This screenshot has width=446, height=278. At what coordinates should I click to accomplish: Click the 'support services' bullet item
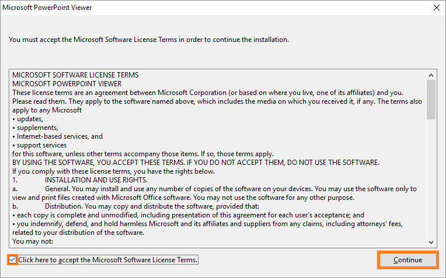(39, 145)
